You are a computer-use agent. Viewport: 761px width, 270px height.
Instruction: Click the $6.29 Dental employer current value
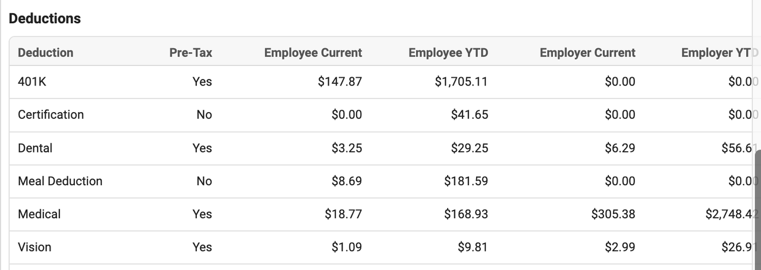[x=620, y=148]
